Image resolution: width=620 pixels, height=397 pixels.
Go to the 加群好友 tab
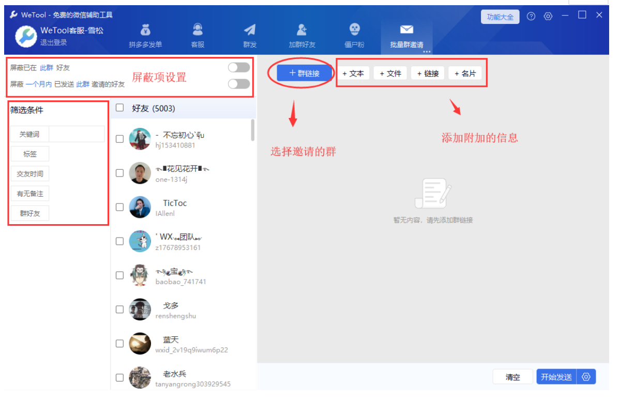tap(301, 36)
